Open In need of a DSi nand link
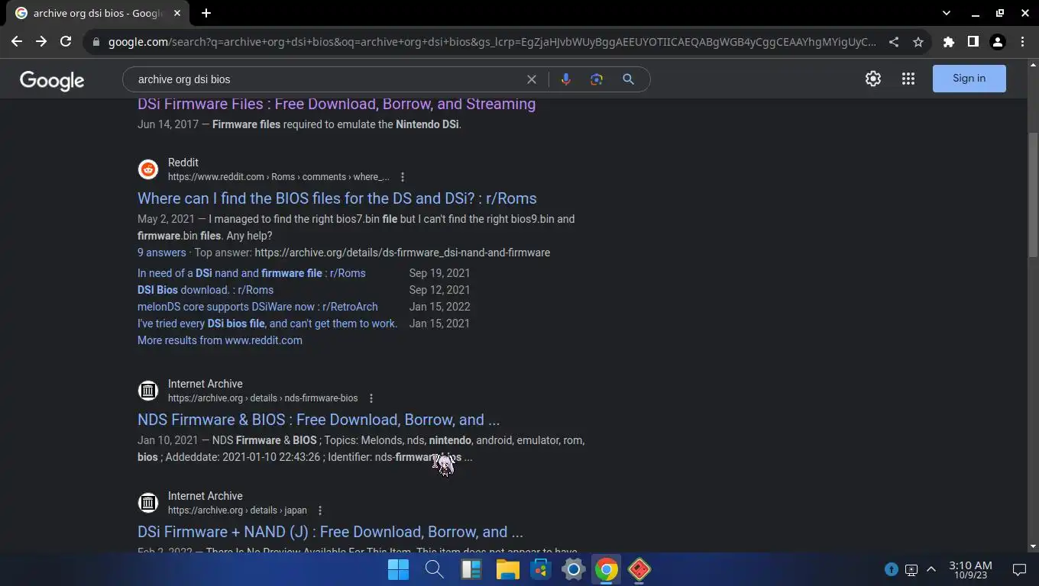The height and width of the screenshot is (586, 1039). (251, 273)
